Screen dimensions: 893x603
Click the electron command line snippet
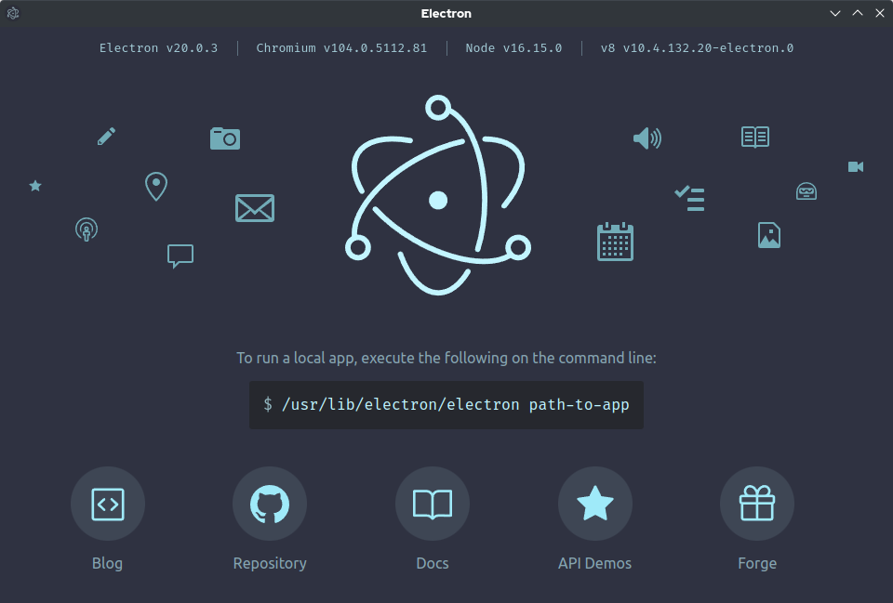(x=446, y=404)
